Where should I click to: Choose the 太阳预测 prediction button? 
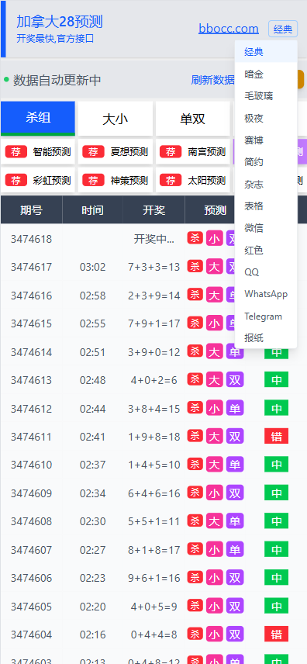(193, 181)
